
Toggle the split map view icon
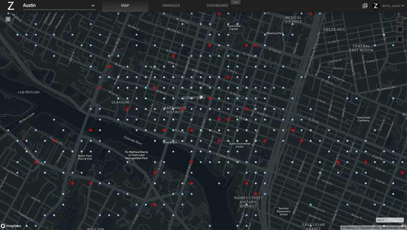click(400, 20)
